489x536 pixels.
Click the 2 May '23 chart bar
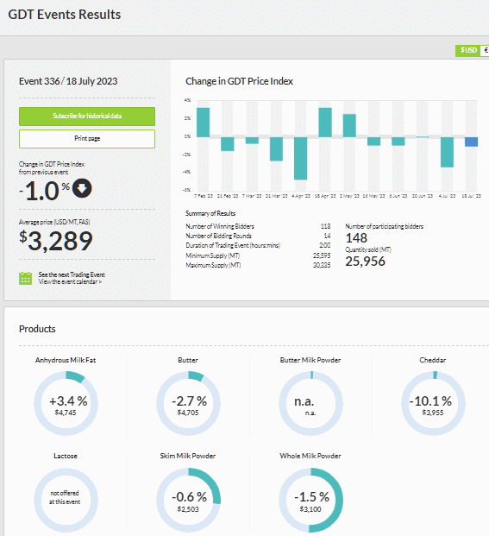click(349, 125)
